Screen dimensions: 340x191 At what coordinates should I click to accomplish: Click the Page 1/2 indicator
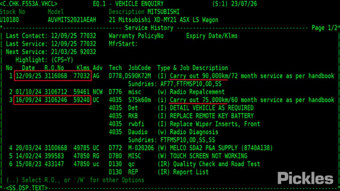click(x=325, y=28)
